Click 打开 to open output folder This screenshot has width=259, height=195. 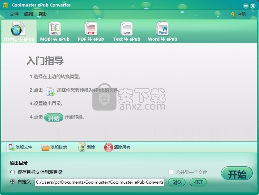198,182
